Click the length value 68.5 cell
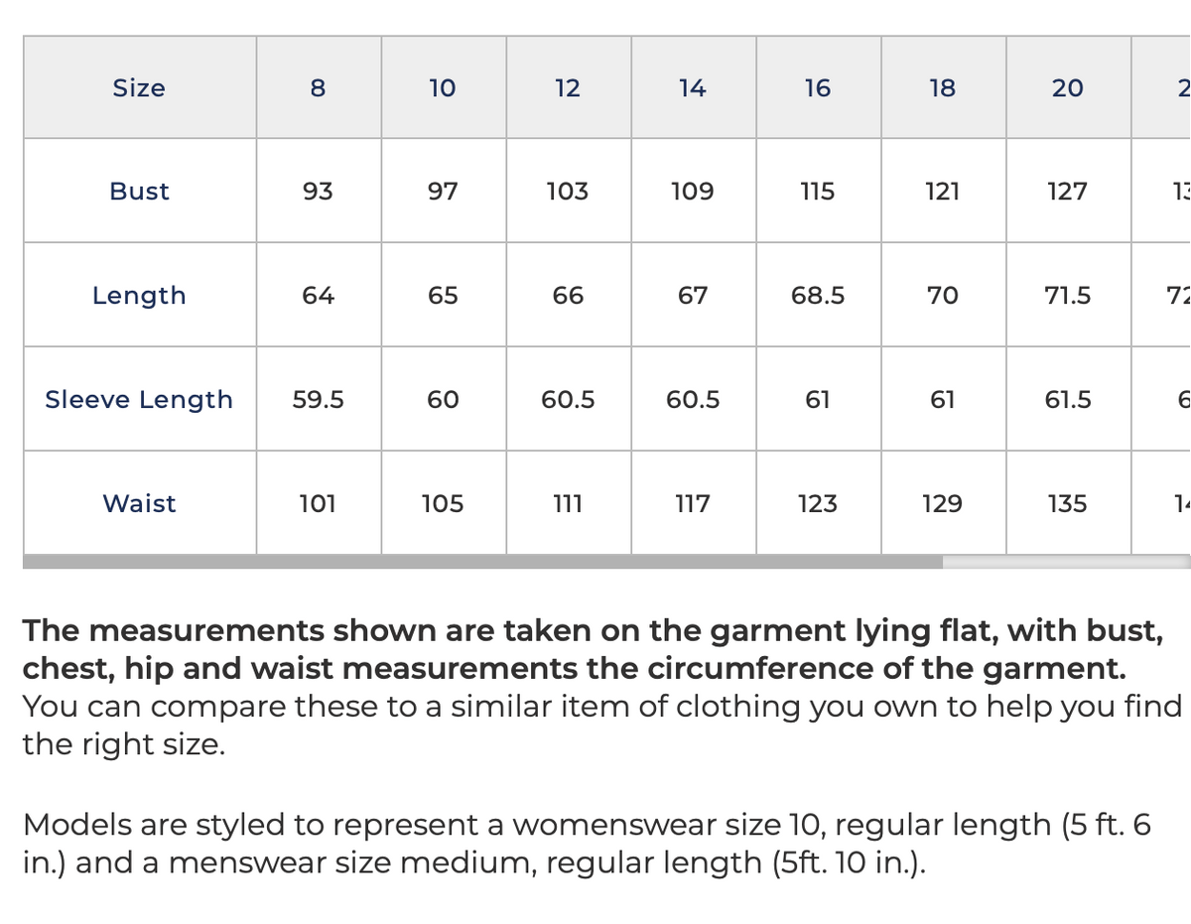Image resolution: width=1191 pixels, height=924 pixels. (x=819, y=295)
